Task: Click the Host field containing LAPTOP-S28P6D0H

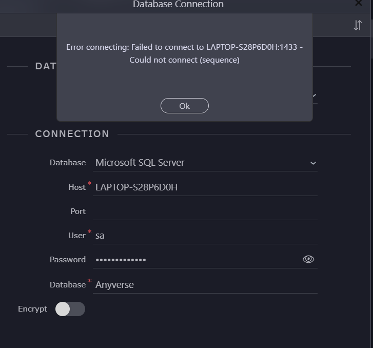Action: click(x=205, y=187)
